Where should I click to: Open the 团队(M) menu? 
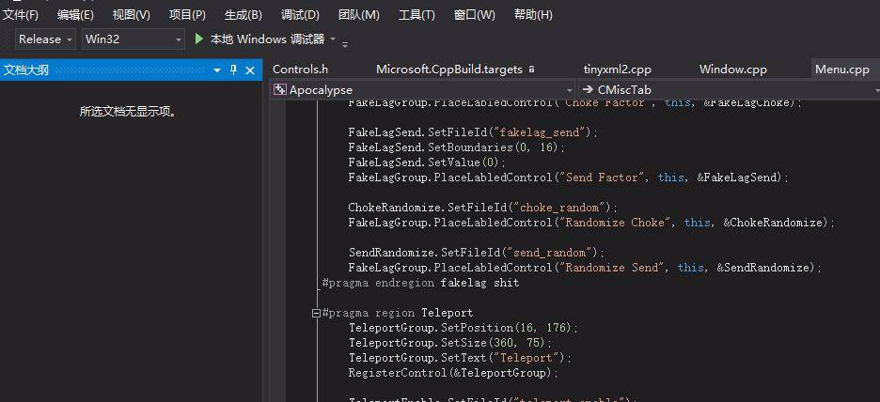359,15
